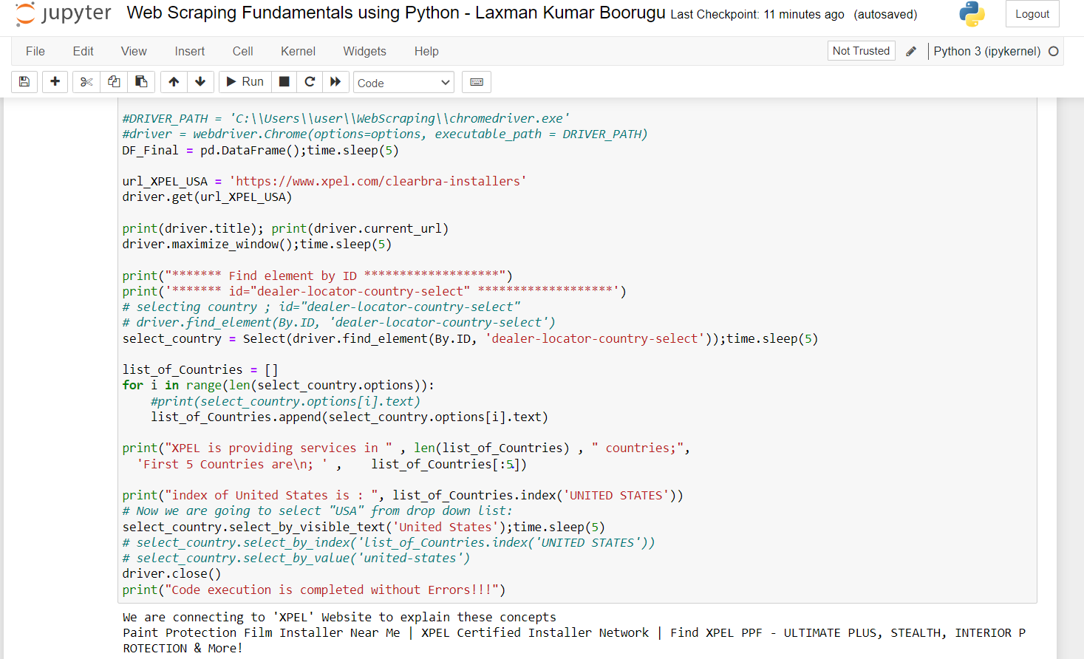Run the selected cell
This screenshot has width=1084, height=659.
[x=245, y=82]
